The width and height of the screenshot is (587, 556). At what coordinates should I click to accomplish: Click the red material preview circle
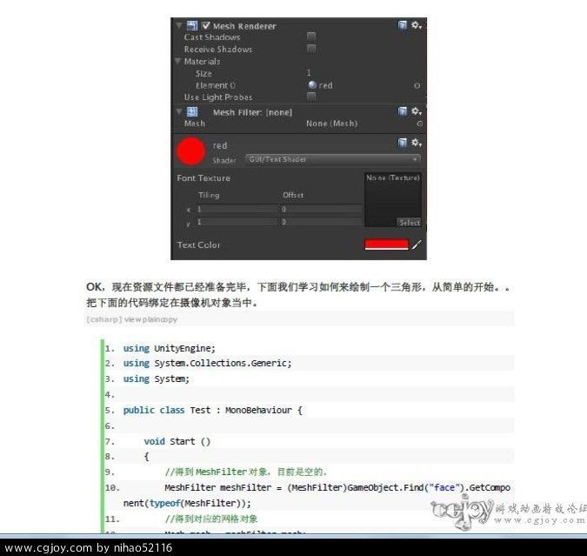tap(191, 151)
